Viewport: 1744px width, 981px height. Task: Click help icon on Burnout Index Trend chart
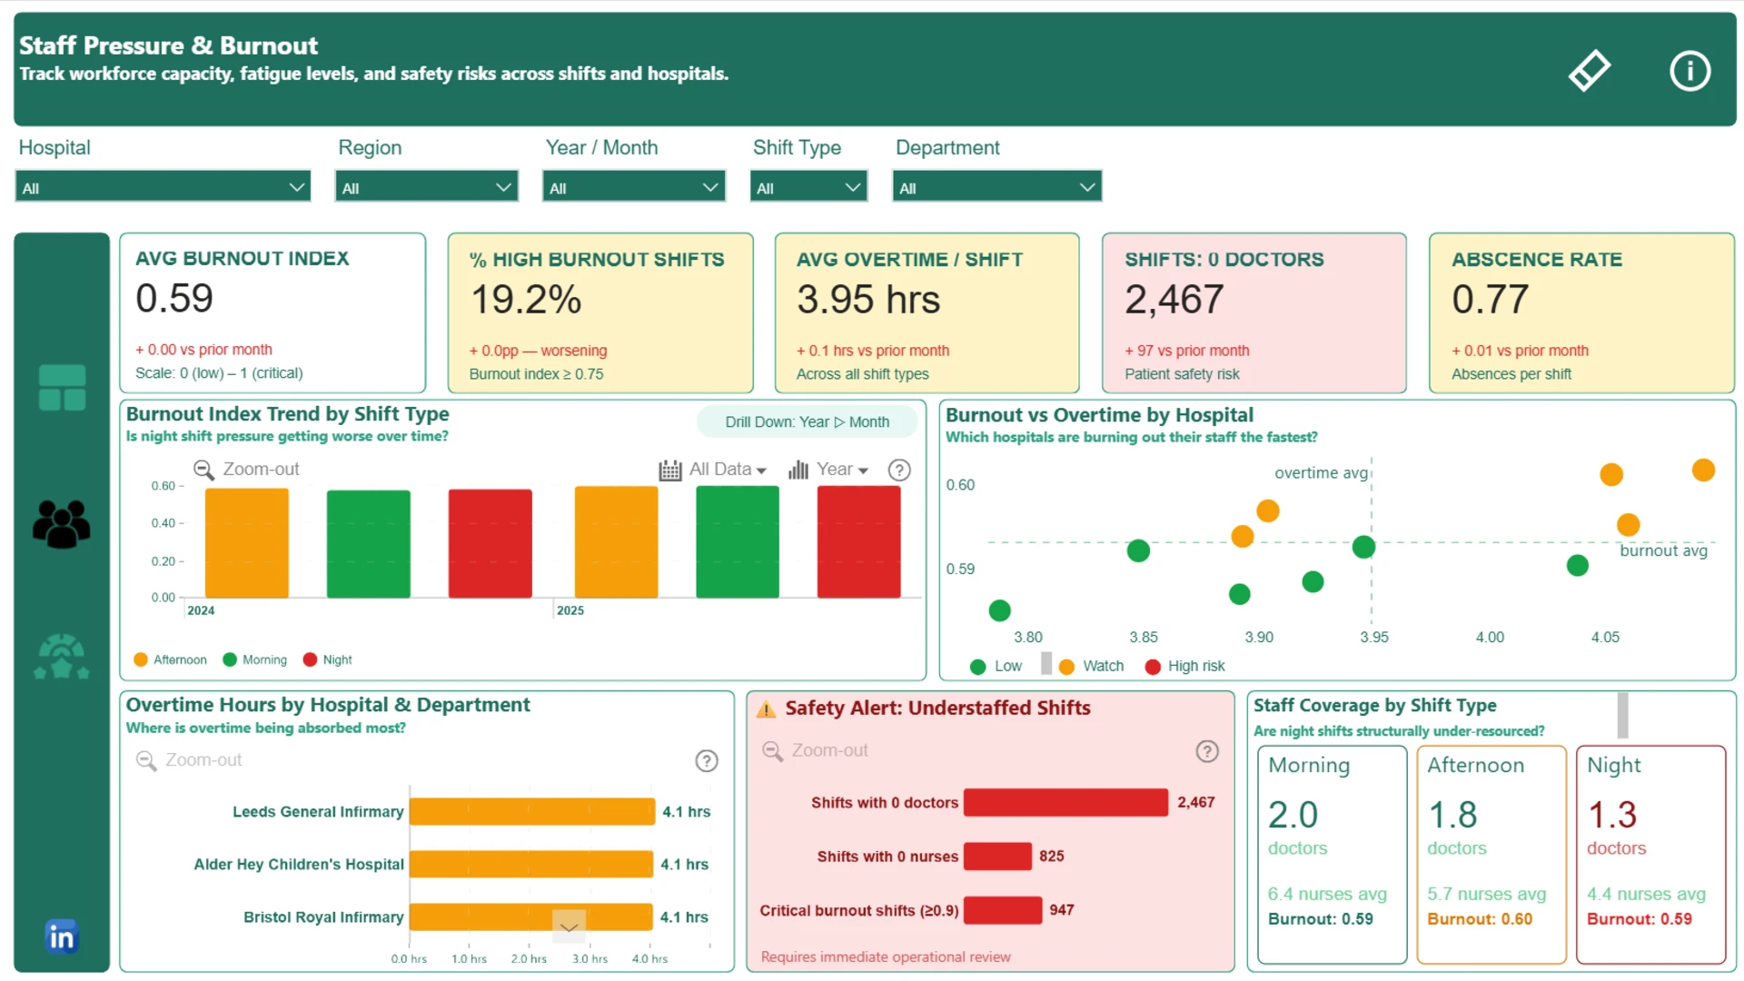click(899, 470)
